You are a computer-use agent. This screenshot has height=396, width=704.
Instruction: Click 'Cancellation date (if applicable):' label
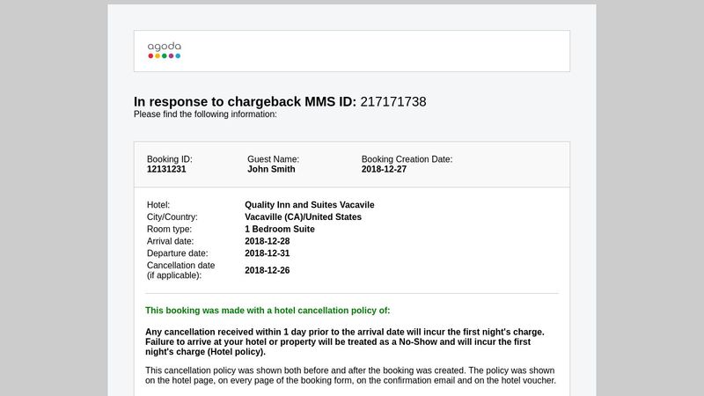pos(181,270)
